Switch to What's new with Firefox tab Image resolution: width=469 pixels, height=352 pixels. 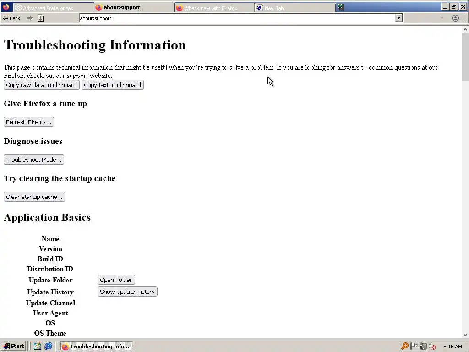click(214, 8)
